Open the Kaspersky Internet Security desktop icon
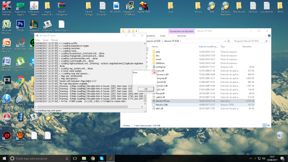The width and height of the screenshot is (288, 162). point(7,8)
